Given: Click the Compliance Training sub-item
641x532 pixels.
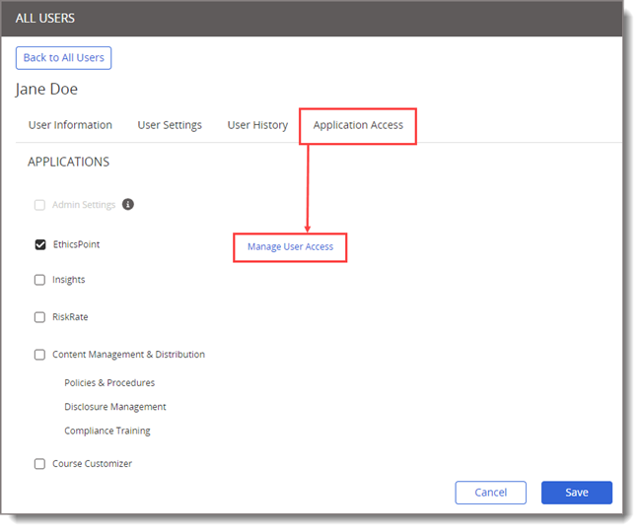Looking at the screenshot, I should coord(107,431).
